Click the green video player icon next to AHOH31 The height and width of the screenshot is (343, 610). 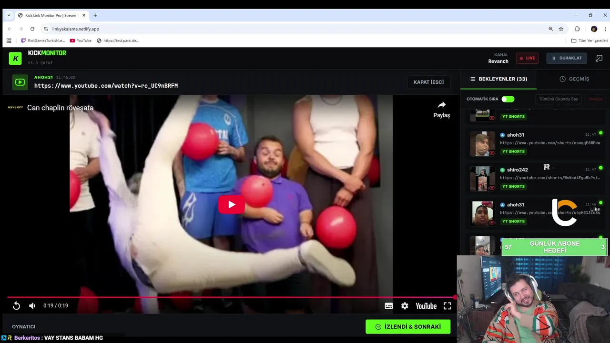20,82
